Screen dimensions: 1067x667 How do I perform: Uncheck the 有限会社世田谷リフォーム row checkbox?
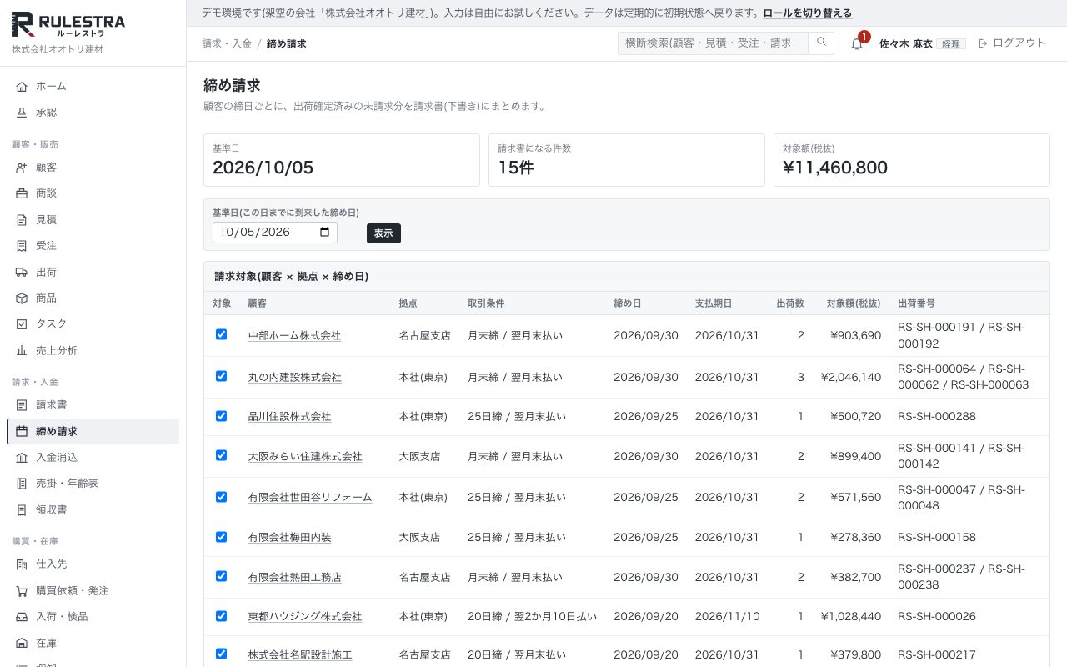[221, 497]
